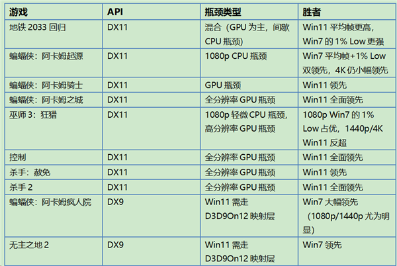Click the '混合（GPU 为主，间歇 CPU 瓶颈）' cell
The width and height of the screenshot is (397, 266).
point(249,34)
